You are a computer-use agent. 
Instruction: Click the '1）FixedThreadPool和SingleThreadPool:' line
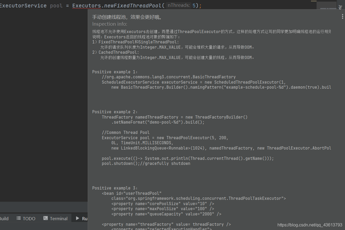136,42
